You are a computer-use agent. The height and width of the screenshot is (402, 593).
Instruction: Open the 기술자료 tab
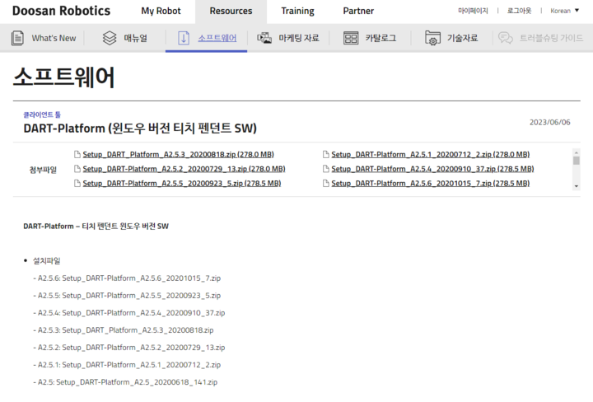[451, 38]
